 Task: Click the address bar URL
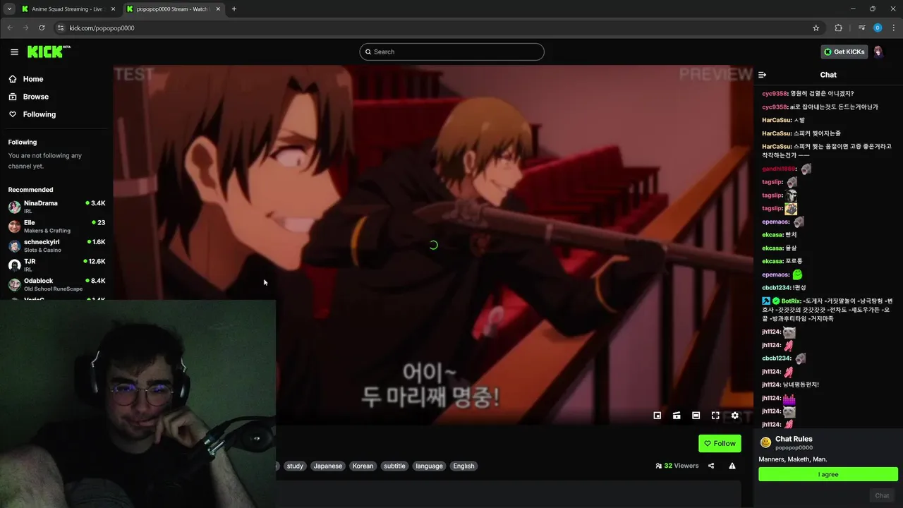click(x=102, y=28)
